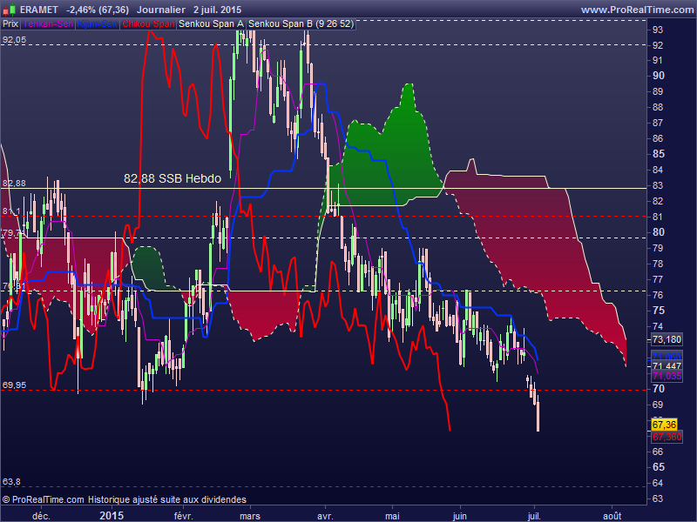Click the 92,05 level label at left

[x=14, y=40]
